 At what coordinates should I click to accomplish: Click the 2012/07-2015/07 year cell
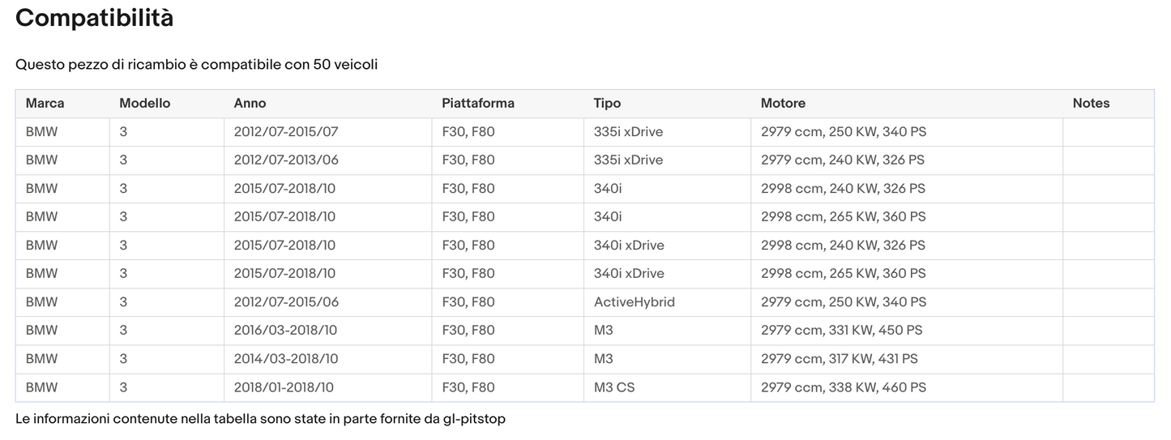[286, 132]
